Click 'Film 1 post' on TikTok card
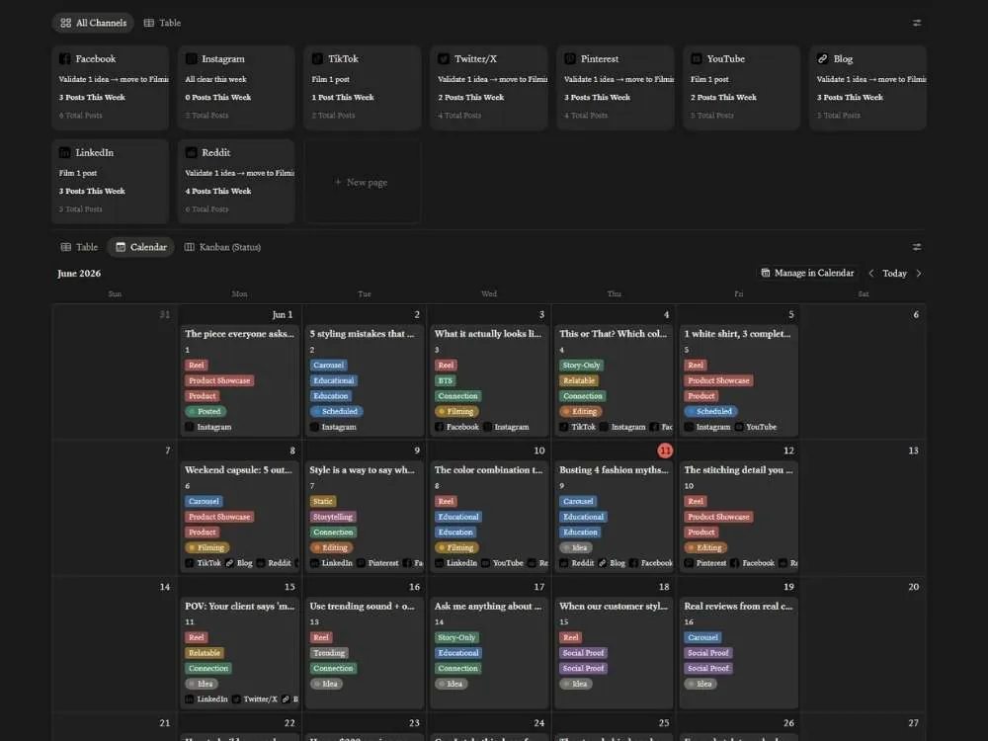Screen dimensions: 988x741 tap(330, 79)
